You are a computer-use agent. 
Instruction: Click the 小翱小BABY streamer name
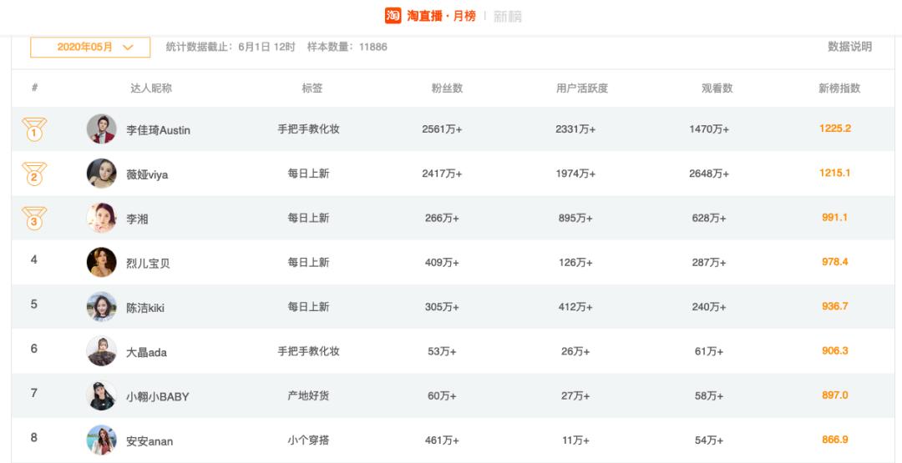pyautogui.click(x=157, y=396)
